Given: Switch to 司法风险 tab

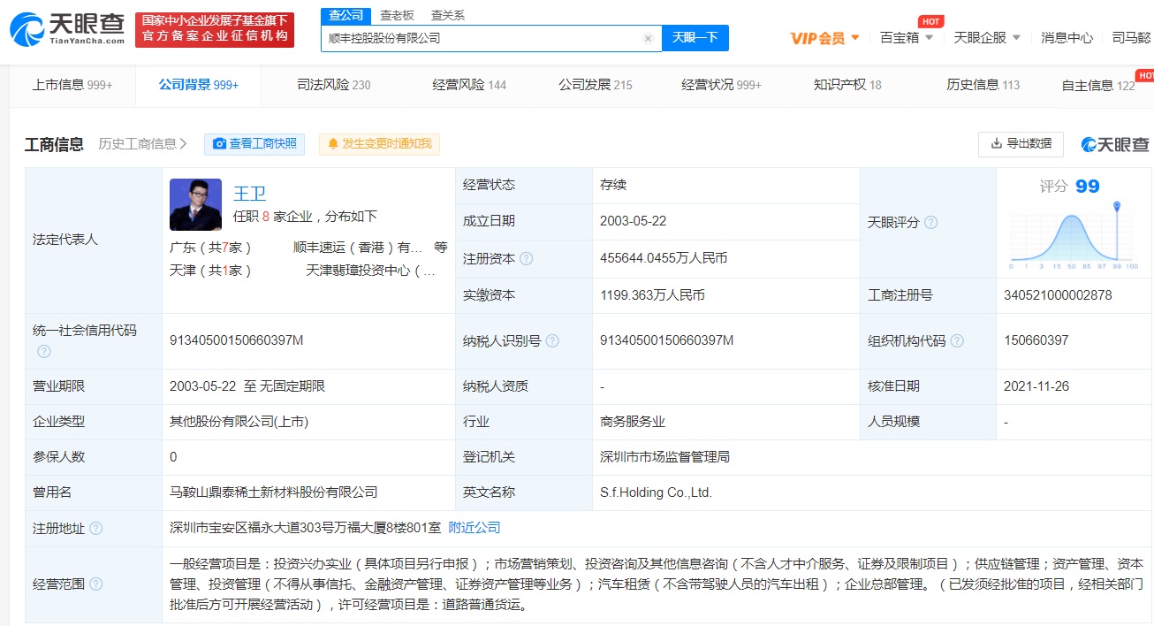Looking at the screenshot, I should point(334,85).
